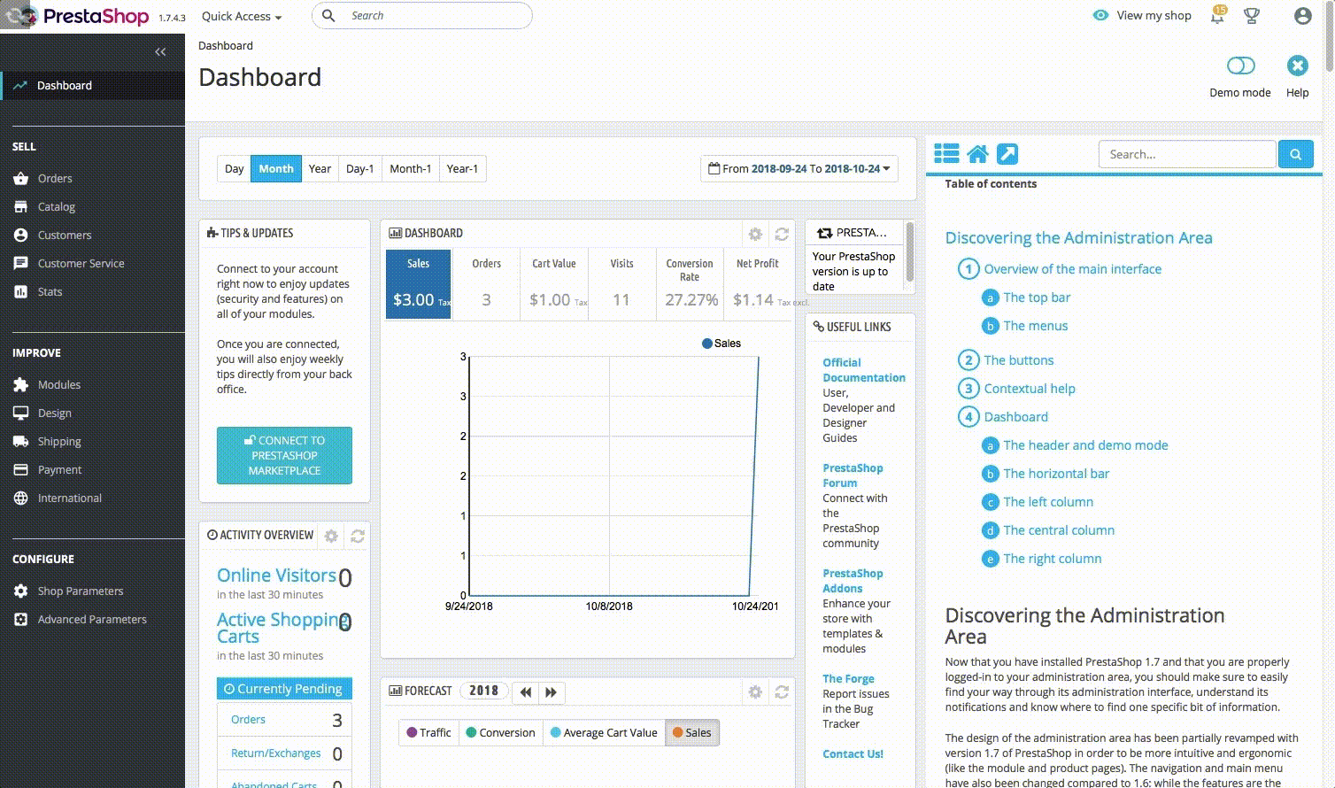The height and width of the screenshot is (788, 1335).
Task: Collapse the sidebar with double-chevron icon
Action: [x=160, y=51]
